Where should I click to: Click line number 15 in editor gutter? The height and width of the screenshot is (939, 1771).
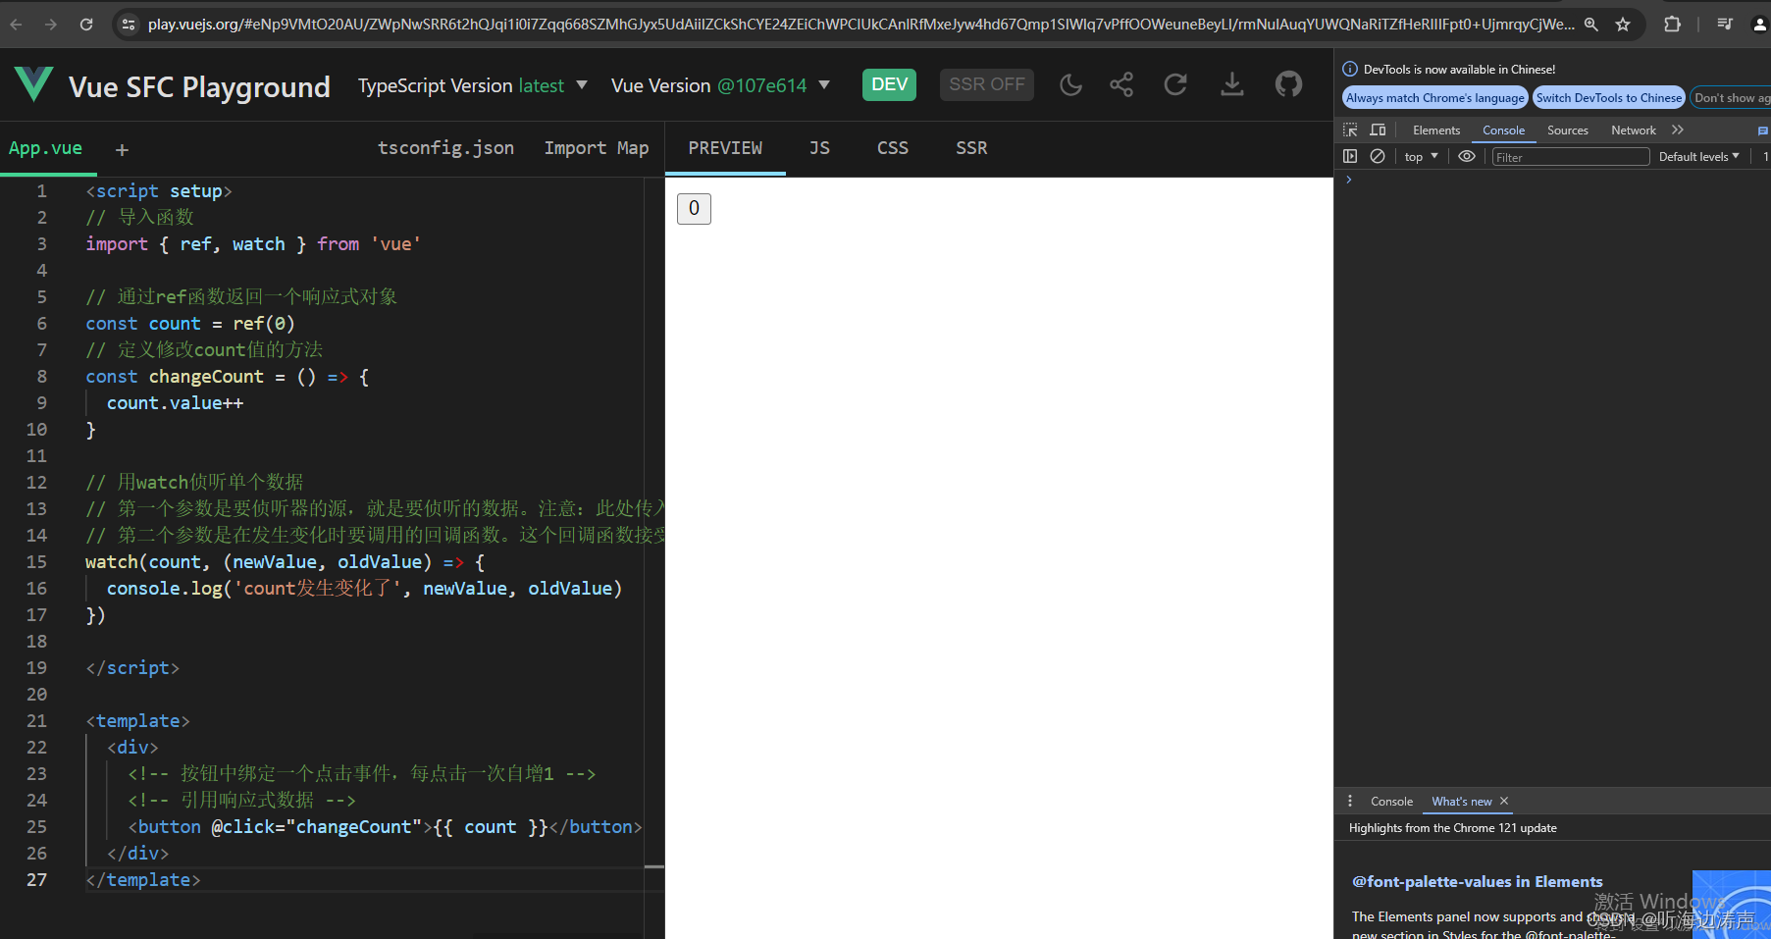(x=36, y=561)
